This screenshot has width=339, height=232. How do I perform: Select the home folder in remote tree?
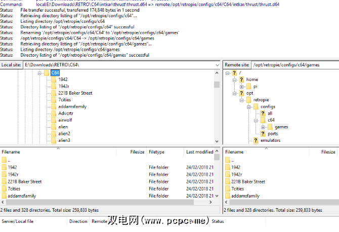pos(252,80)
